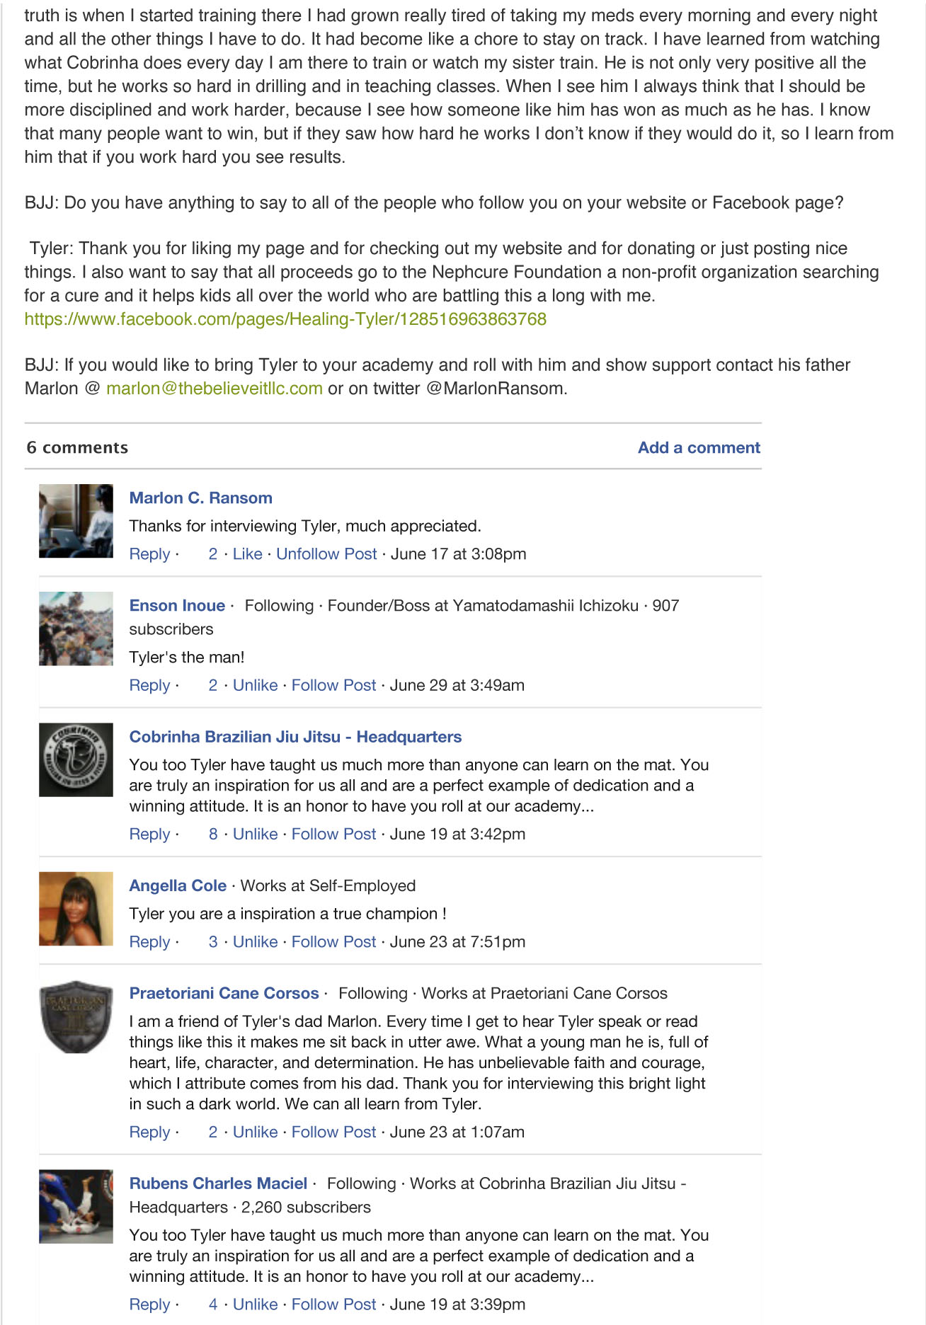Screen dimensions: 926x1325
Task: Open the Praetoriani Cane Corsos shield avatar
Action: 76,1016
